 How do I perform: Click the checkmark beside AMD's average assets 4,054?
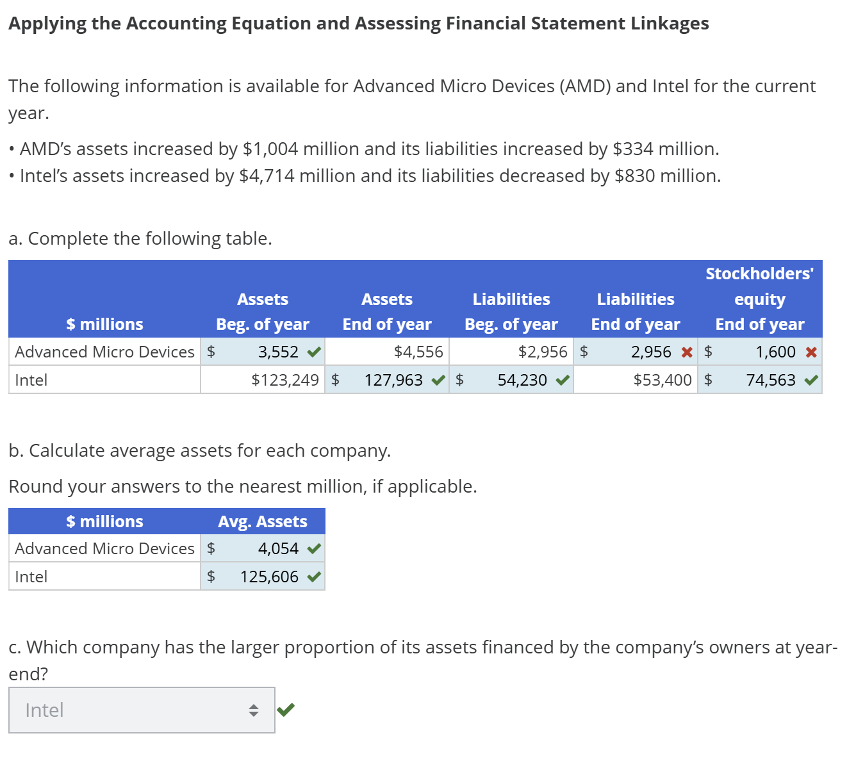pos(314,548)
